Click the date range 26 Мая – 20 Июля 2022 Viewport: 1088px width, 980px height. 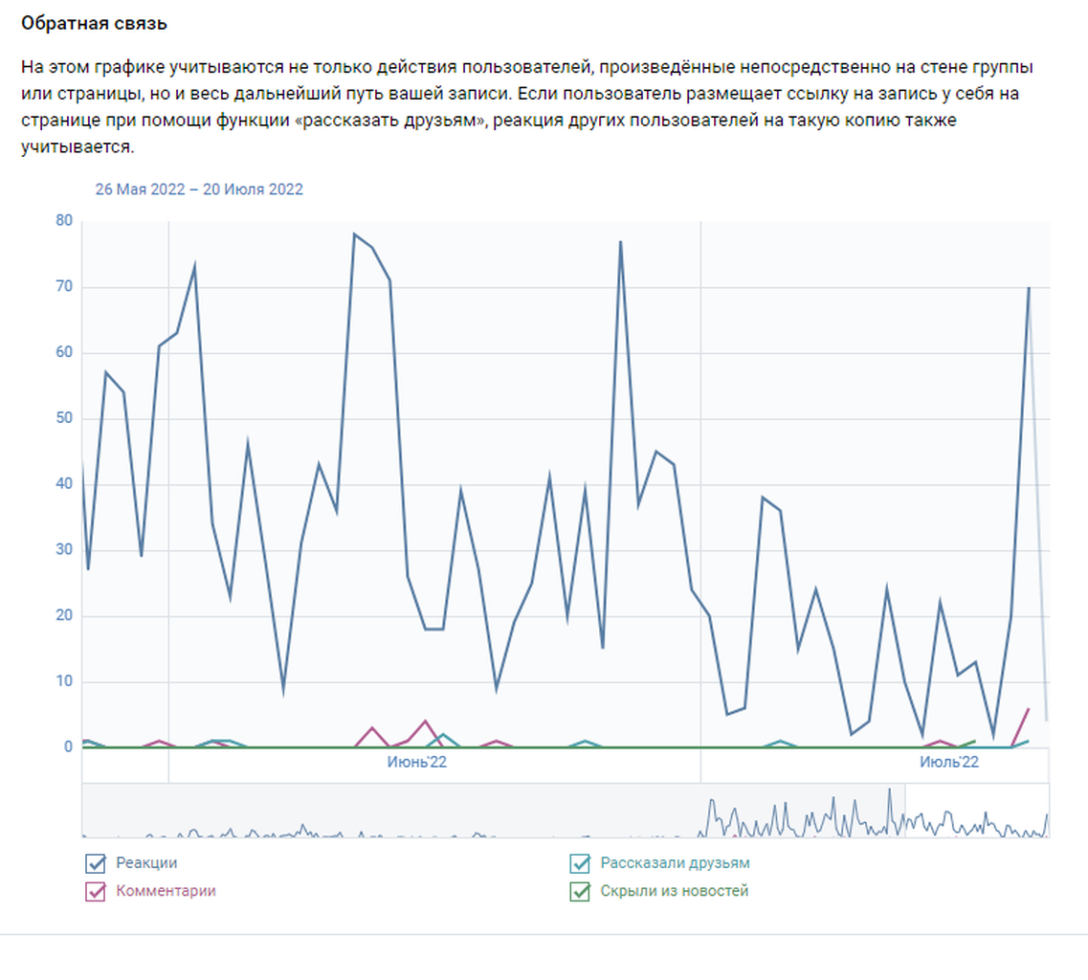[x=199, y=189]
